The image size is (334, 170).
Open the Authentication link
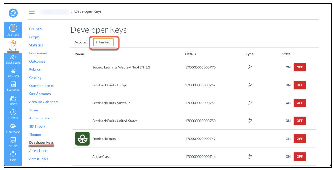41,118
